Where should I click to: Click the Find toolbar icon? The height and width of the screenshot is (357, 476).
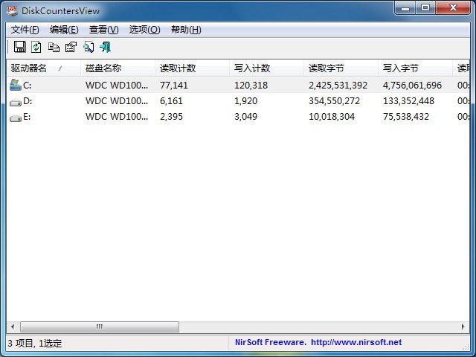[89, 48]
